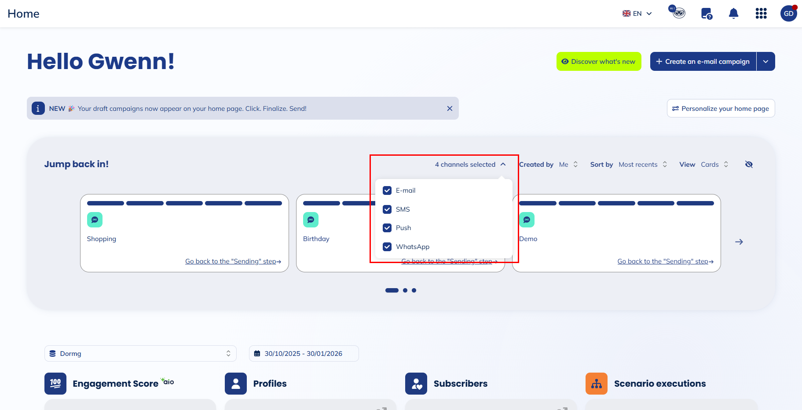Click the Scenario executions icon

point(597,384)
